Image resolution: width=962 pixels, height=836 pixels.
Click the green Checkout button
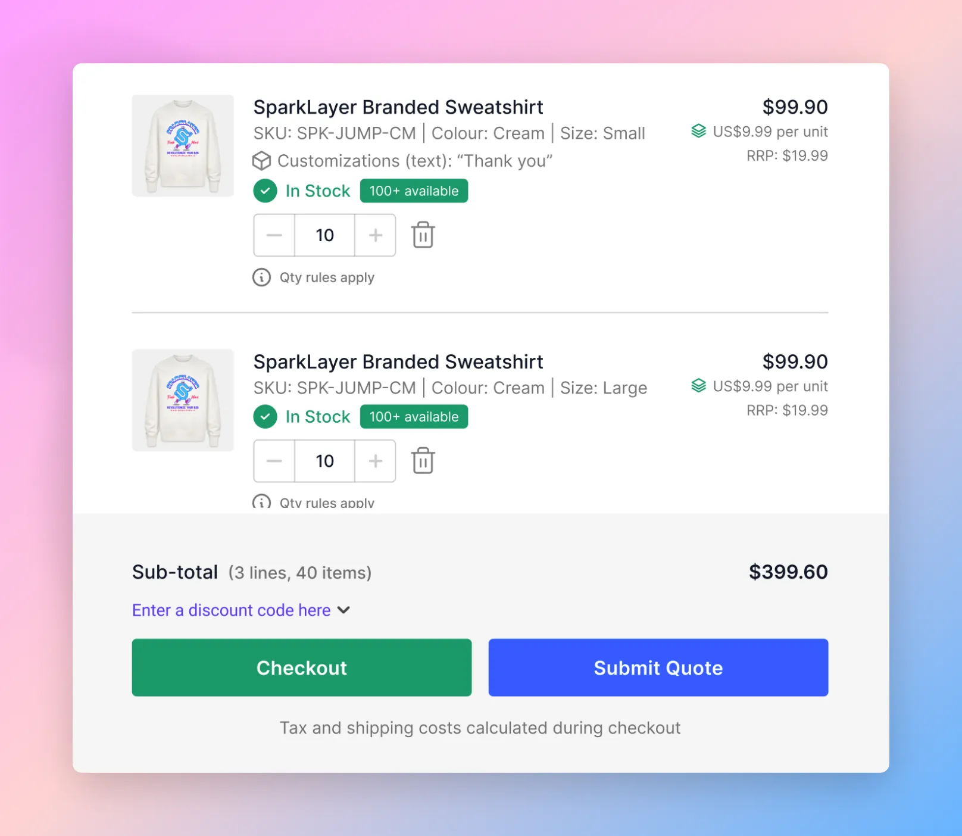pos(302,667)
